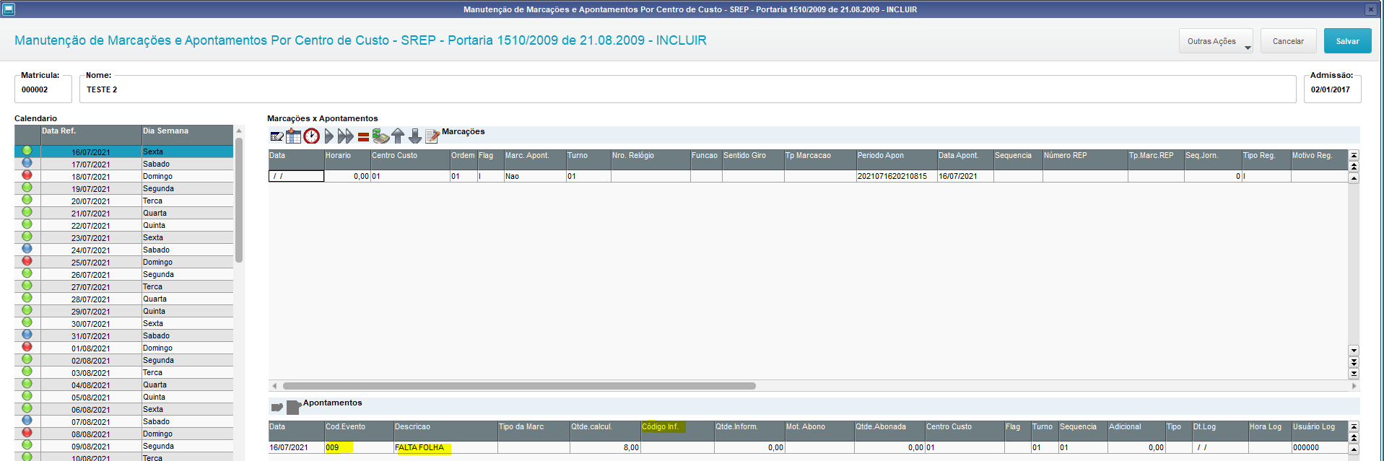The width and height of the screenshot is (1384, 461).
Task: Click the Matricula field 000002
Action: pyautogui.click(x=43, y=89)
